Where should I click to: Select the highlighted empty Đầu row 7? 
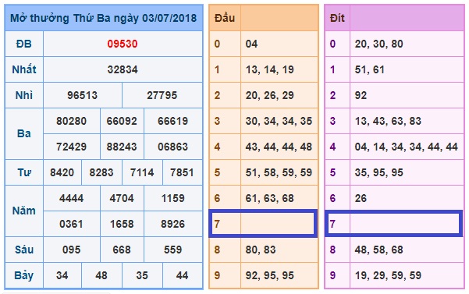(263, 224)
